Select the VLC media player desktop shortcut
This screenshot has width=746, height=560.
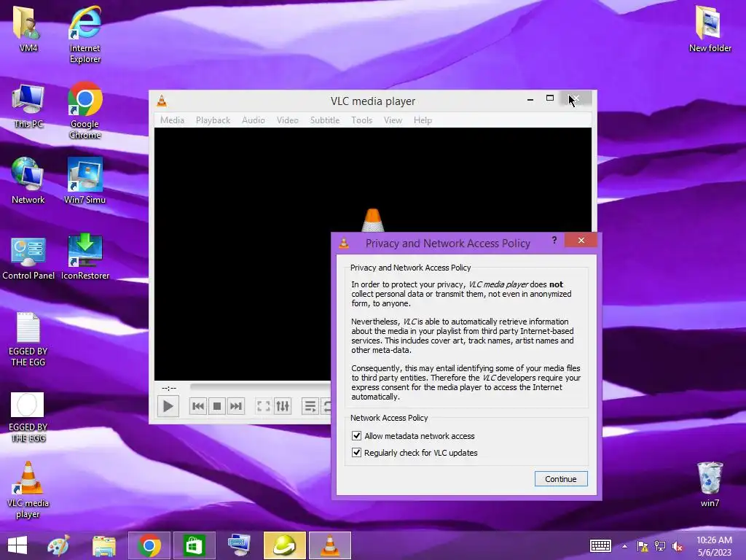(x=28, y=491)
